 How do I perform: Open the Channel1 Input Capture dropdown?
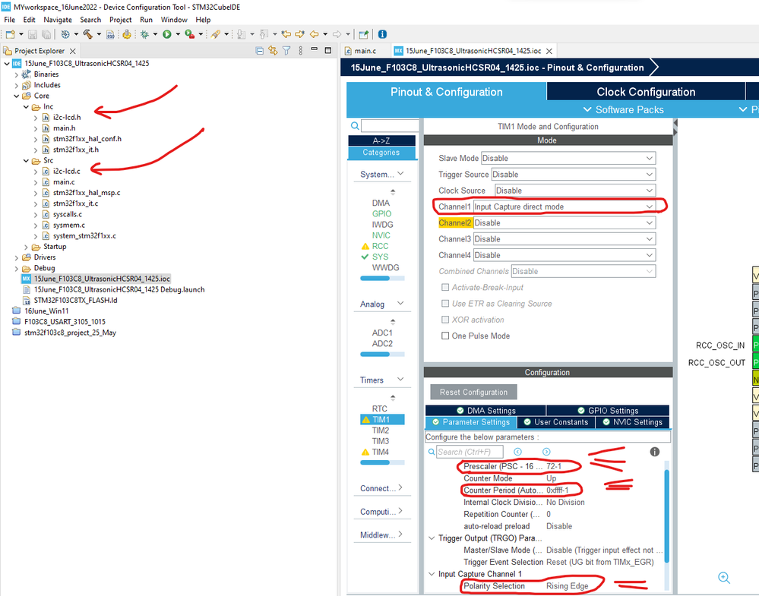tap(565, 207)
